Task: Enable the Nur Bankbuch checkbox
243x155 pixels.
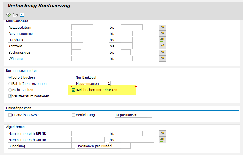Action: [74, 77]
